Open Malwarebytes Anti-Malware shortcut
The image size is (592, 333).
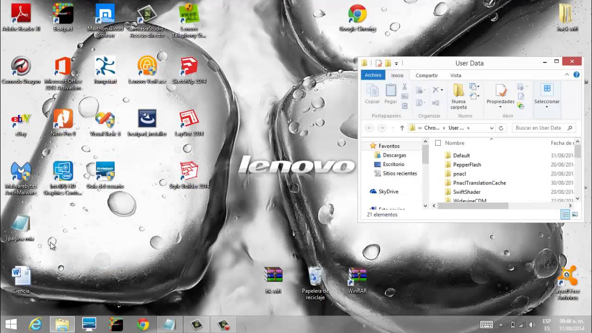[x=21, y=179]
